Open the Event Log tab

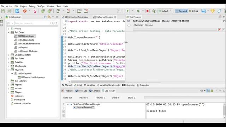pos(81,91)
